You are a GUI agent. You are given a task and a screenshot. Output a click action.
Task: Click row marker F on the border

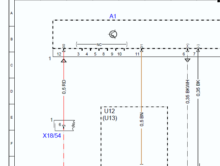click(x=11, y=143)
